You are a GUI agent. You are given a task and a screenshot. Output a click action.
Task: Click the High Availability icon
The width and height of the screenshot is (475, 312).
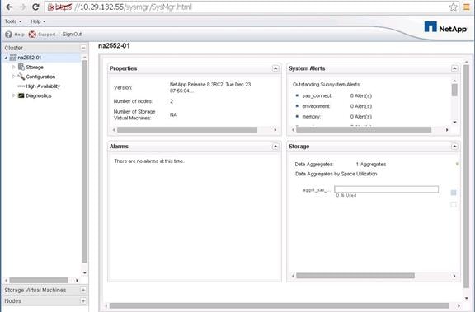pyautogui.click(x=21, y=86)
